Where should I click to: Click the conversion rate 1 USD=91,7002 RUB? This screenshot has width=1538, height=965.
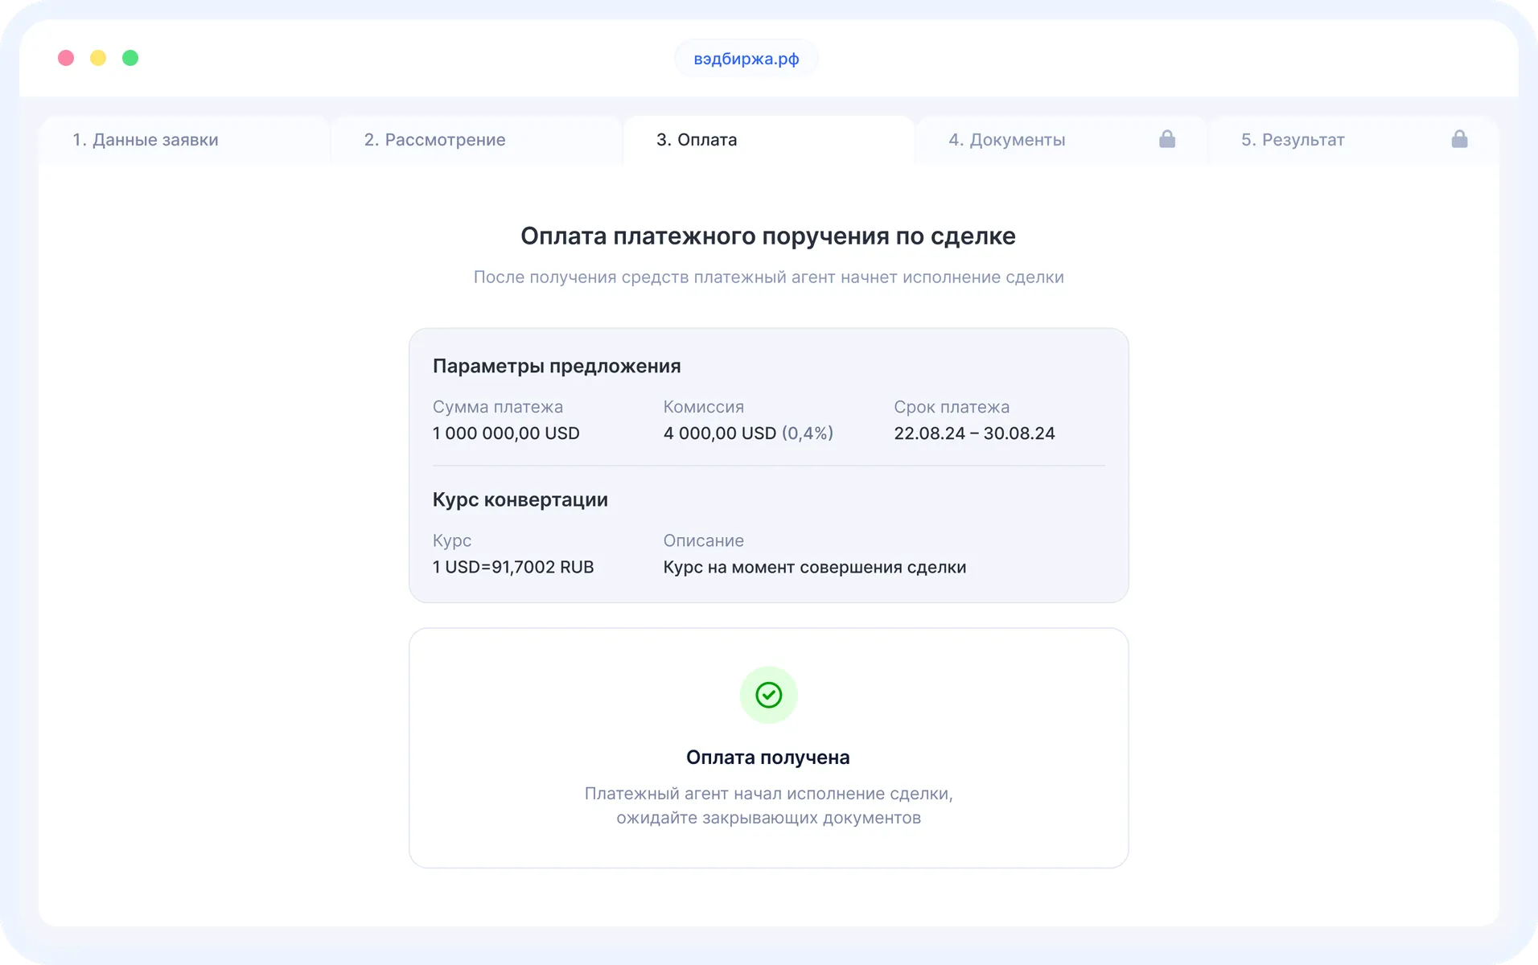pyautogui.click(x=513, y=567)
